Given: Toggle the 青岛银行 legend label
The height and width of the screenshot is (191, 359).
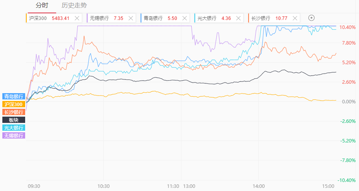Looking at the screenshot, I should 14,96.
